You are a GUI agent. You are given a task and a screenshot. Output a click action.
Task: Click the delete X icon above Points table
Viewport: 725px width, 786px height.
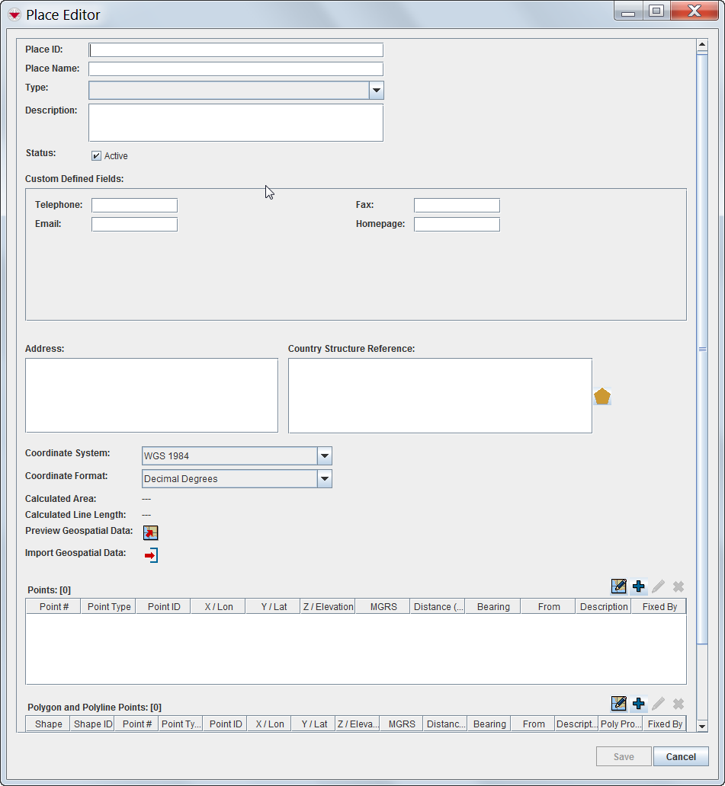point(678,586)
